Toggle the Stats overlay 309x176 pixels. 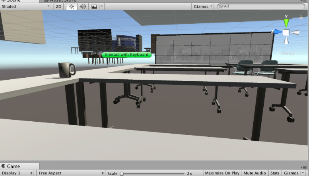coord(275,173)
